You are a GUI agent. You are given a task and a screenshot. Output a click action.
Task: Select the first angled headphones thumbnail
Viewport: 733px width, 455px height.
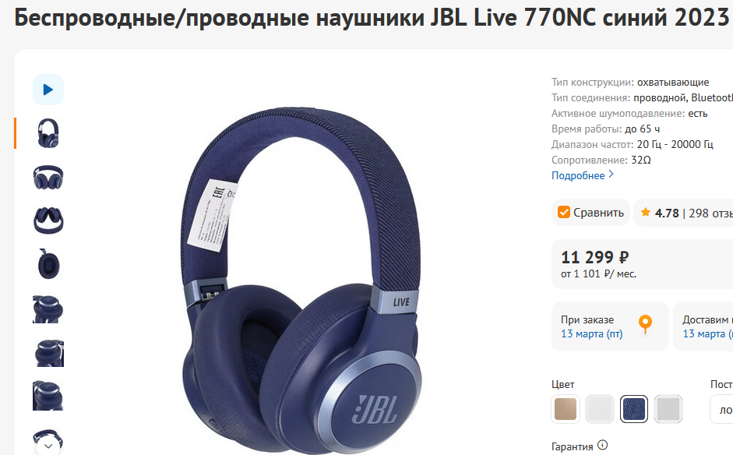[48, 133]
